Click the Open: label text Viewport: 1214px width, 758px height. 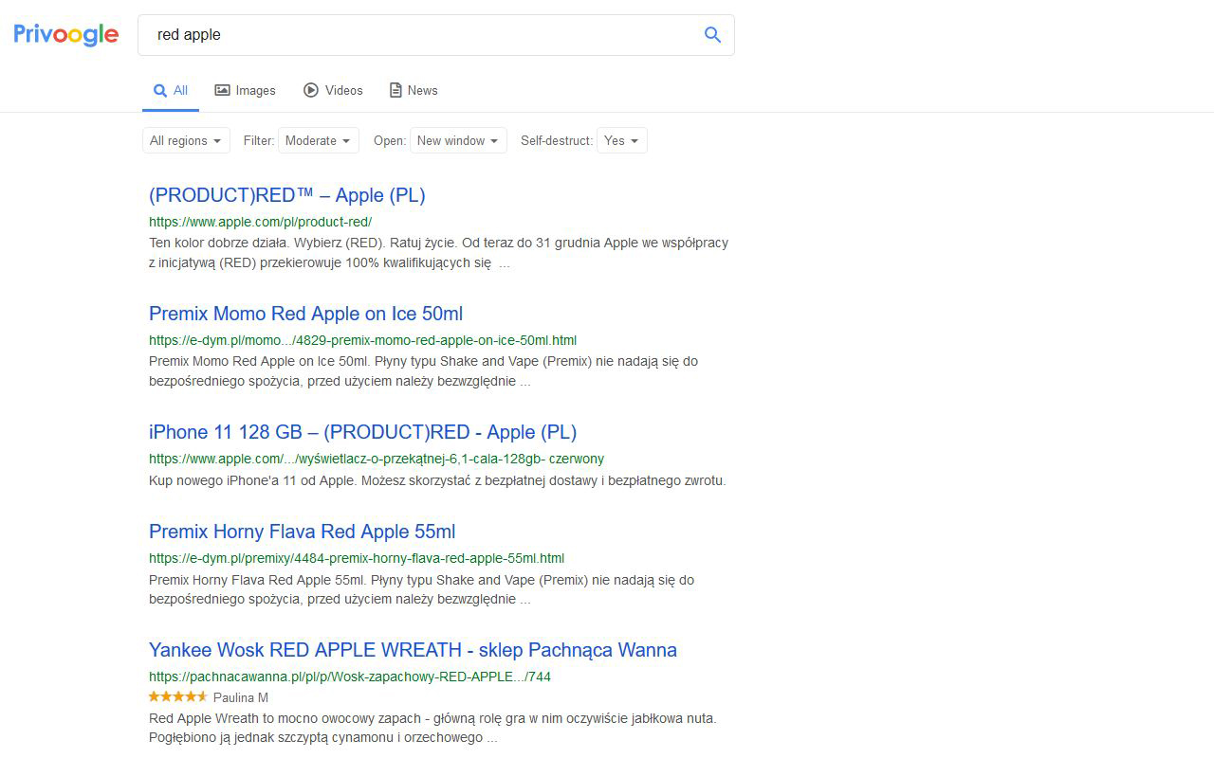pyautogui.click(x=390, y=140)
